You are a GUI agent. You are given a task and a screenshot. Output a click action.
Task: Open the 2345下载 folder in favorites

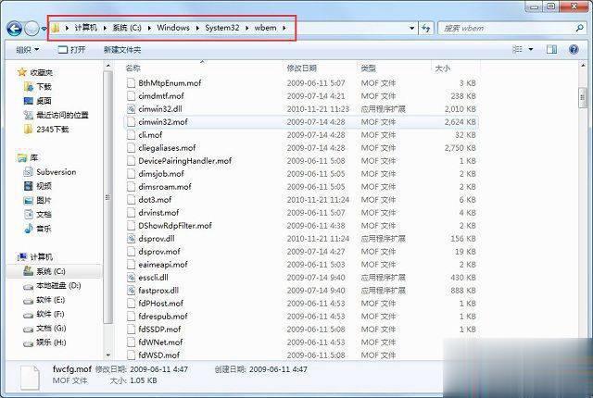point(46,130)
